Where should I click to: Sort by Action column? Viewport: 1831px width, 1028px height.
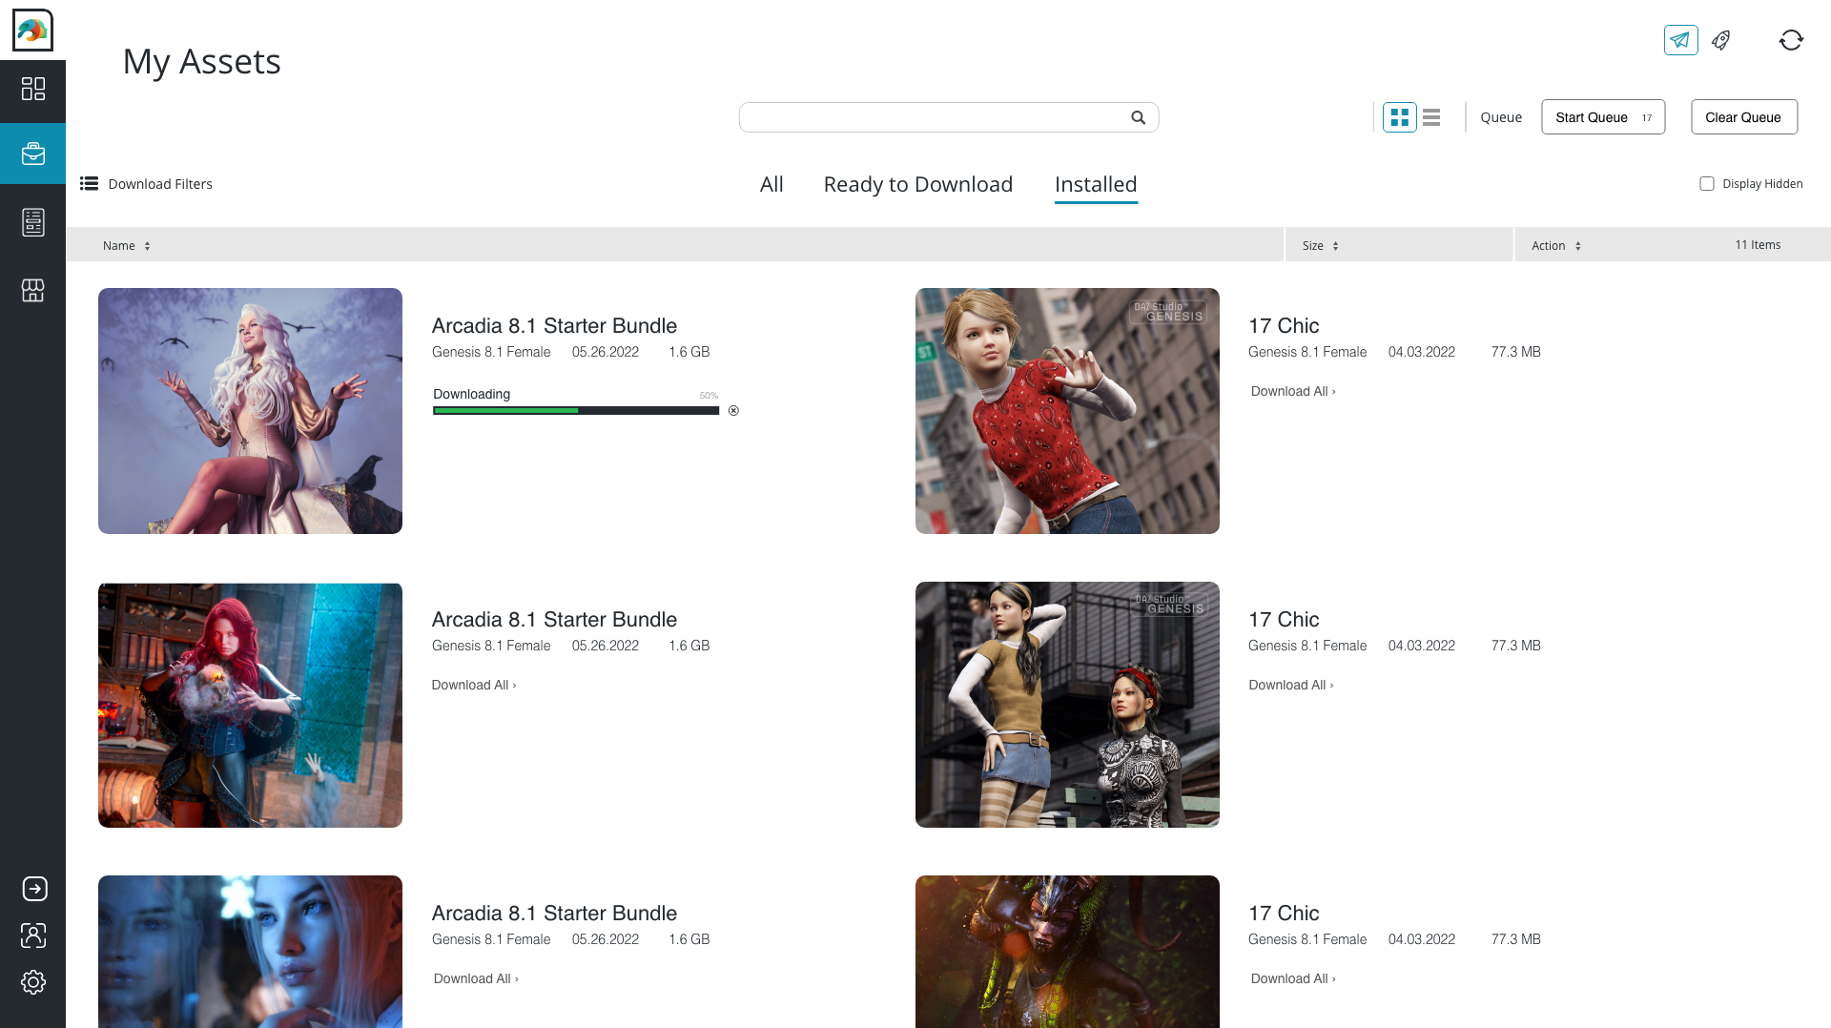pos(1556,245)
